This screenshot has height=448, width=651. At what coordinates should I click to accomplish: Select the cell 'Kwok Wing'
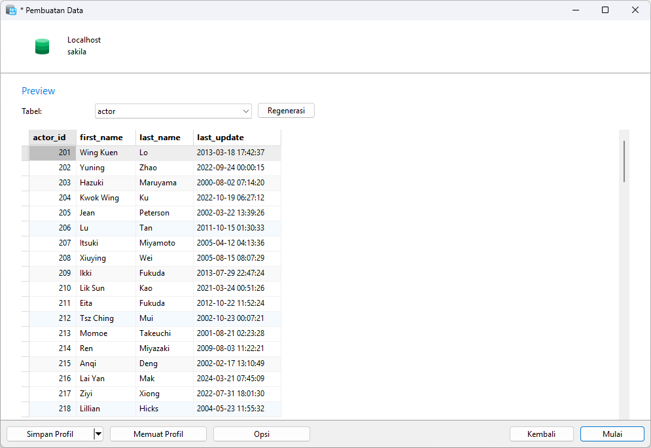tap(106, 198)
